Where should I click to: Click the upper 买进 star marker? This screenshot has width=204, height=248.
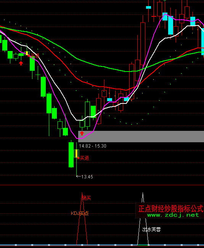click(33, 56)
